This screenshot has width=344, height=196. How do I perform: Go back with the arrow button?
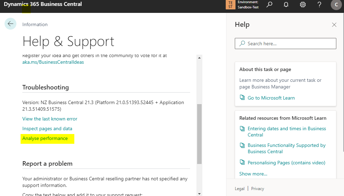coord(10,24)
